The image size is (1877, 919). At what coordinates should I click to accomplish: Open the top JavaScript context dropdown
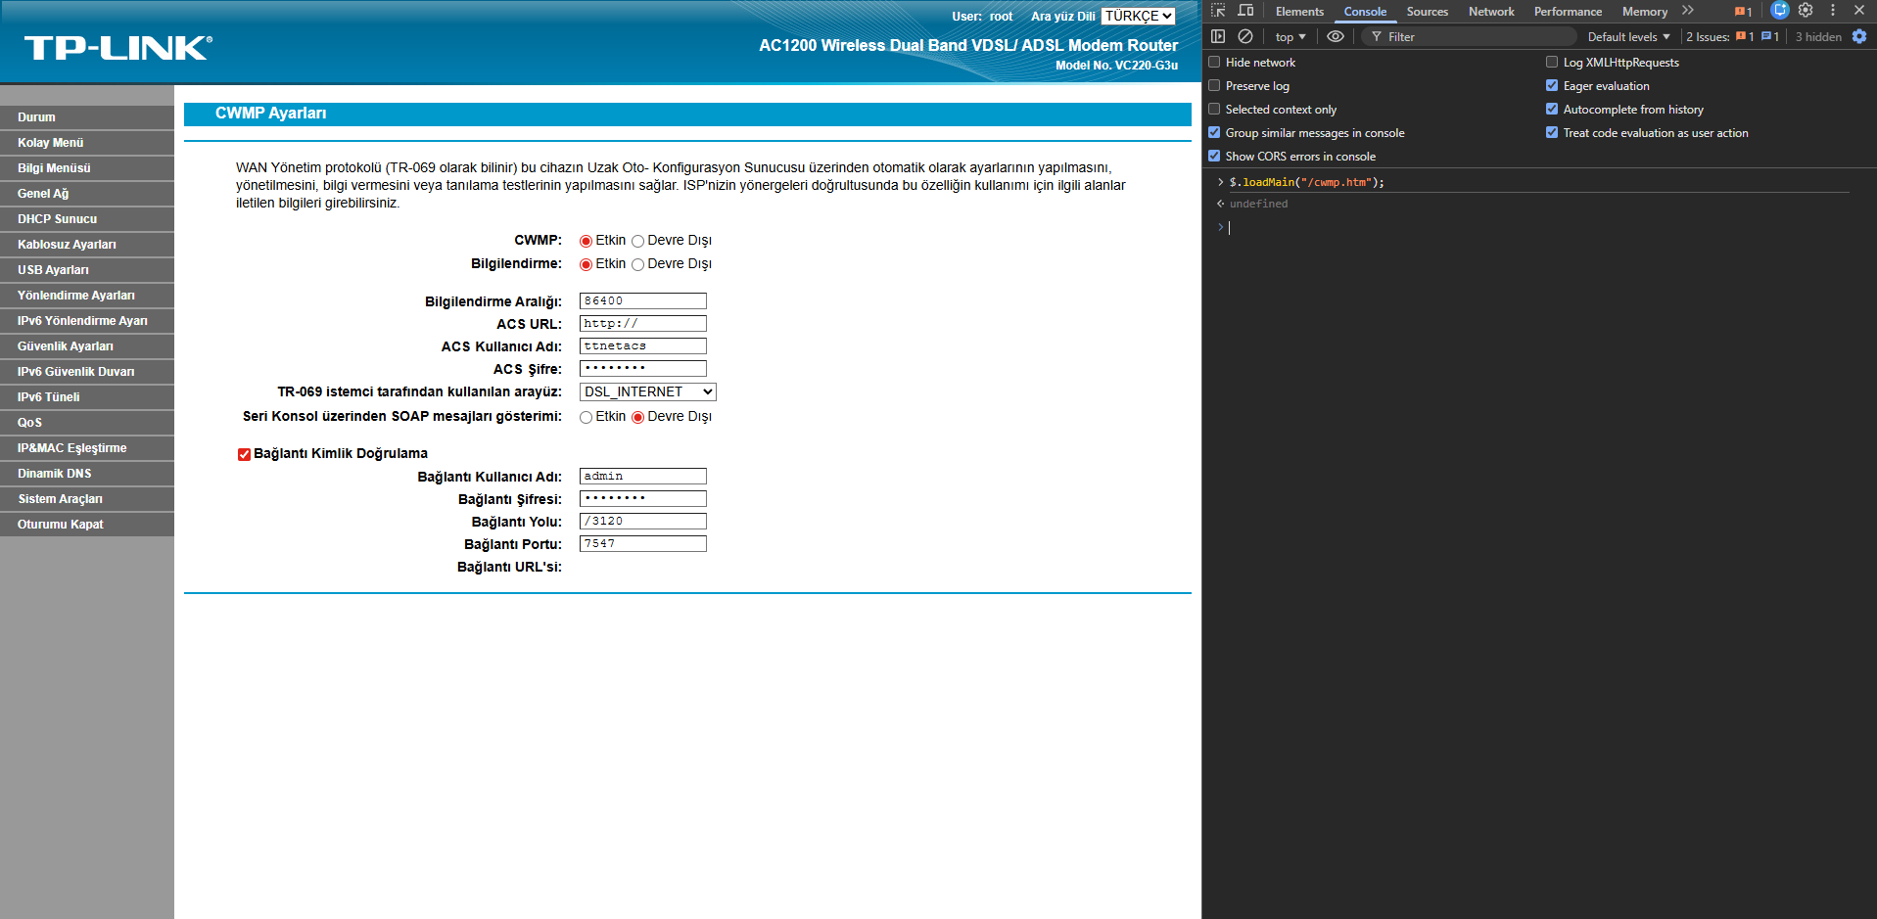click(1290, 37)
